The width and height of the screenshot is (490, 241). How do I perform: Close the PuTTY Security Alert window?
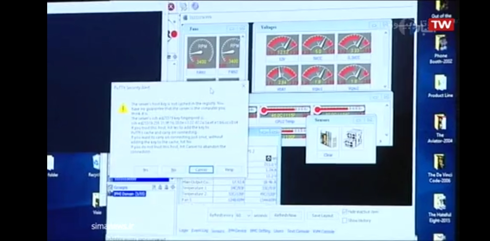243,86
